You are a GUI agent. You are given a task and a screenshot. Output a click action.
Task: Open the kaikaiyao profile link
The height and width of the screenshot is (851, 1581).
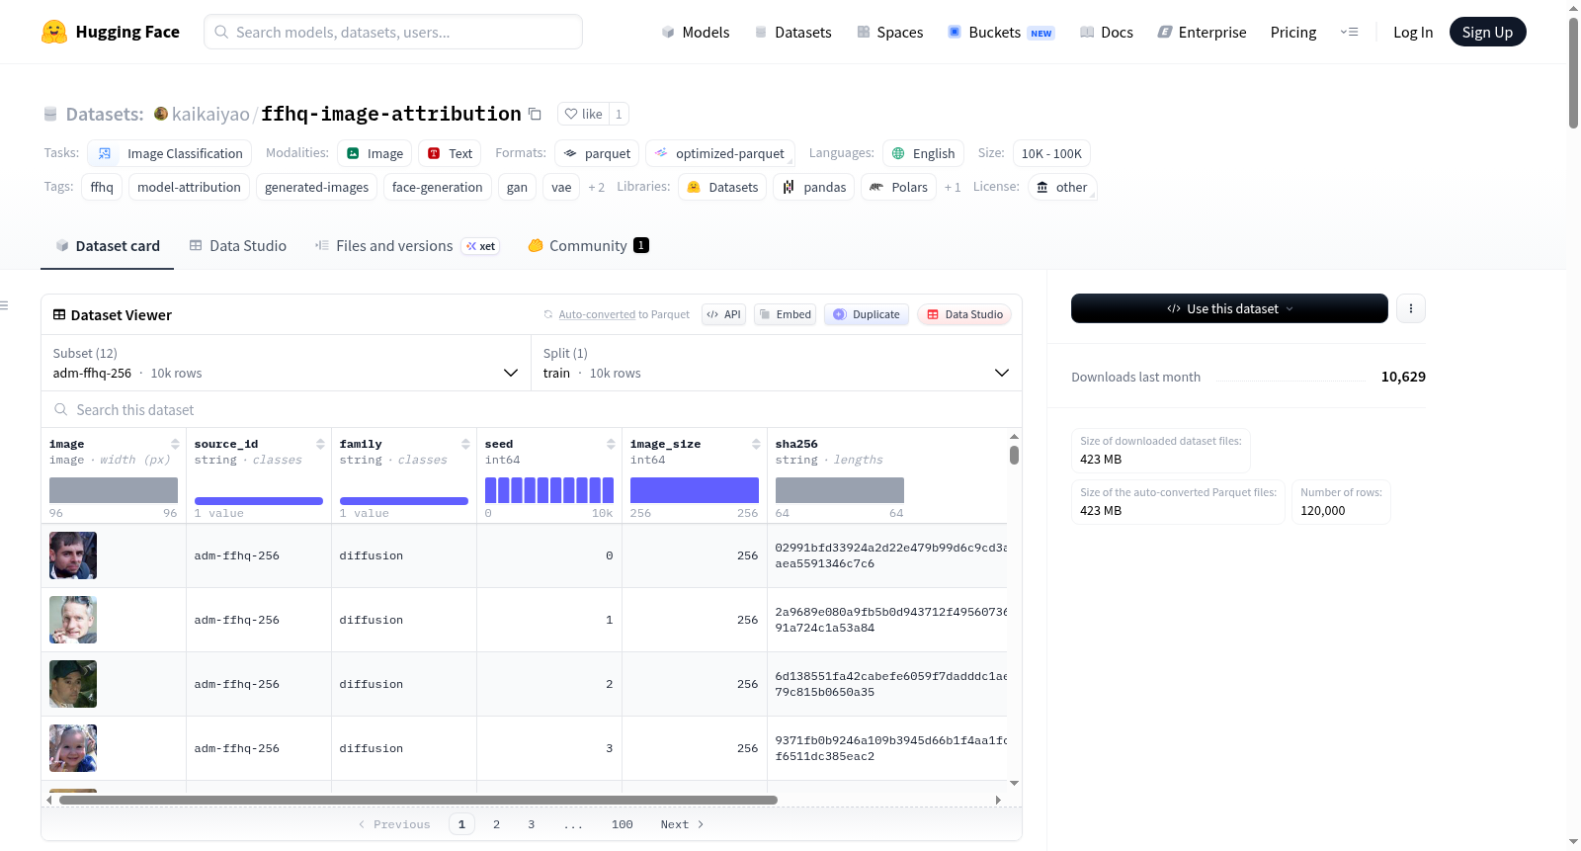pos(210,114)
